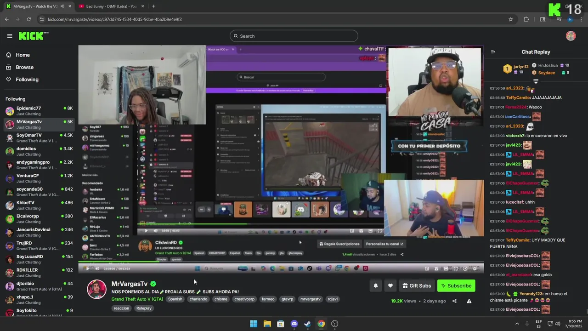
Task: Click Yerandy123 chat username
Action: pos(531,294)
